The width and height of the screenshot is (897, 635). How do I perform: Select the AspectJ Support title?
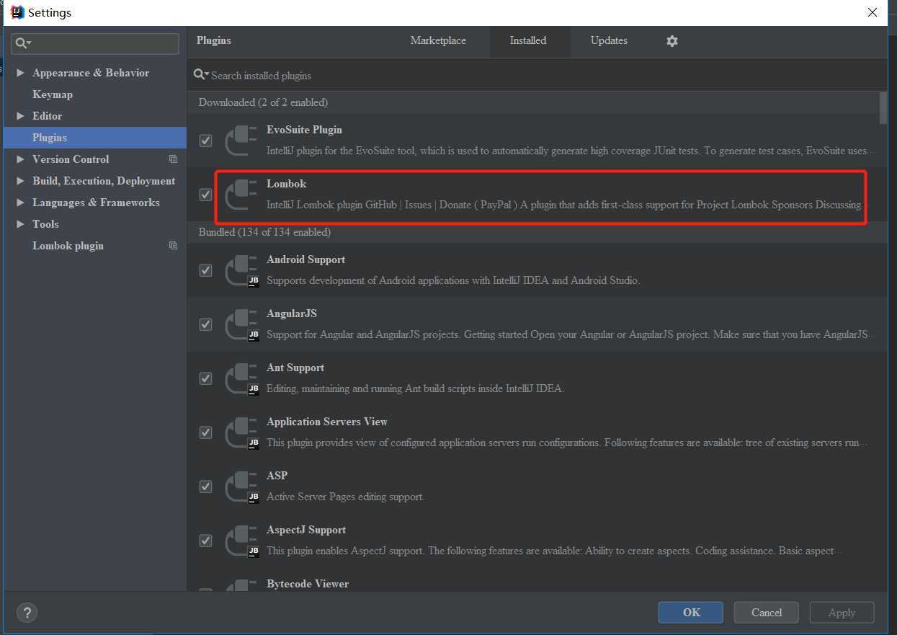coord(306,530)
